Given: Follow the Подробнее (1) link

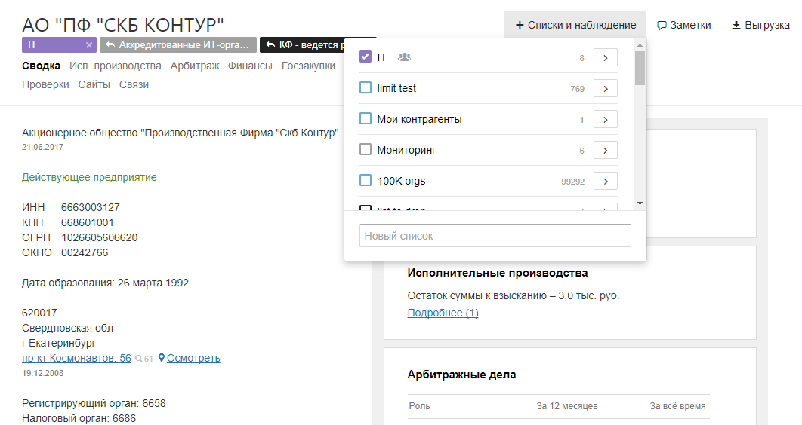Looking at the screenshot, I should click(443, 313).
